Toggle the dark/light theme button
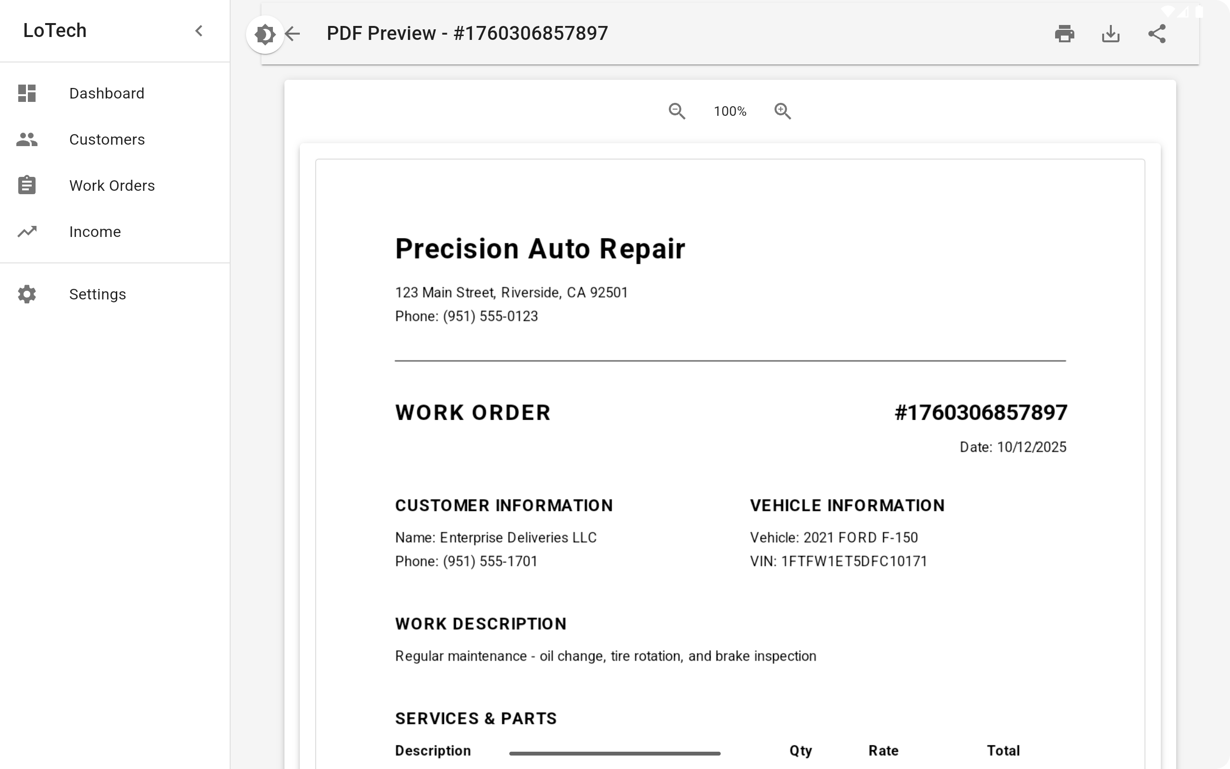Viewport: 1230px width, 769px height. click(265, 35)
